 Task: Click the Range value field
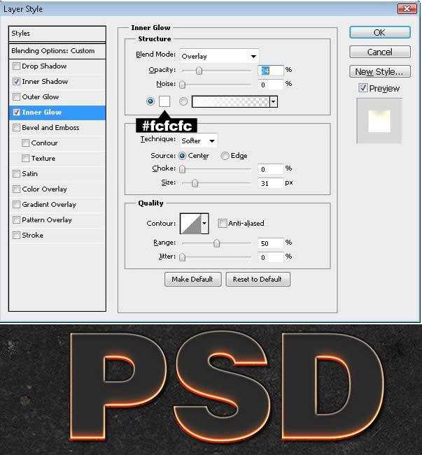pyautogui.click(x=271, y=243)
